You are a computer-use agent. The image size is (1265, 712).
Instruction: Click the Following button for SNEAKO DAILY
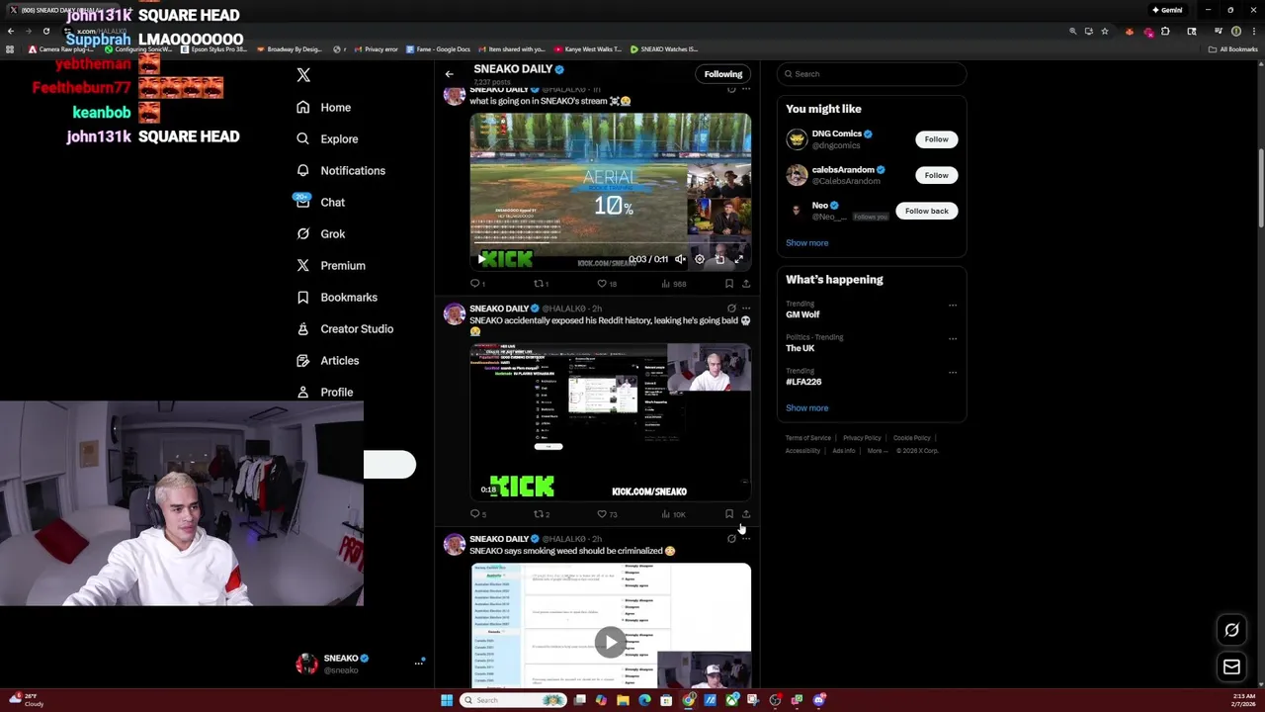tap(722, 74)
